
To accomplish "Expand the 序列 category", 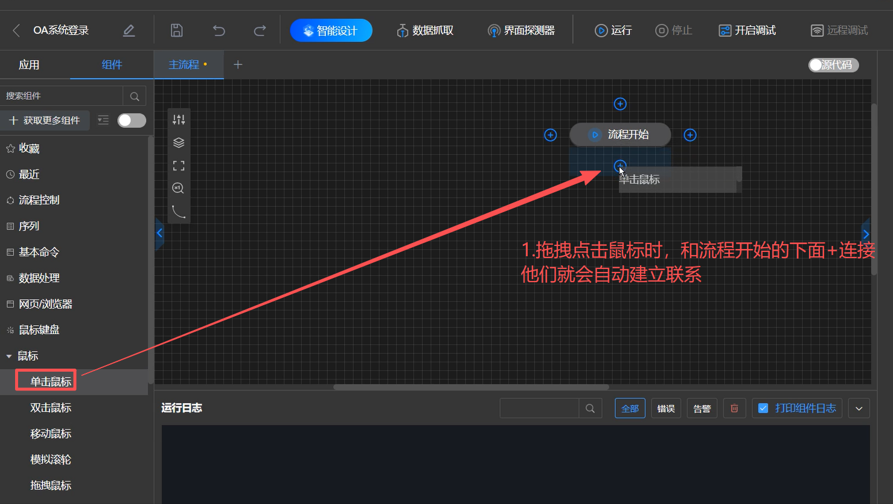I will click(74, 226).
